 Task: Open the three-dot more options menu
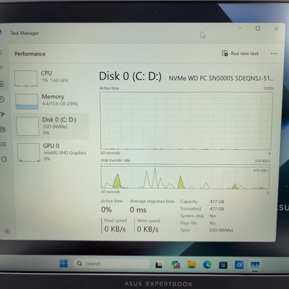click(x=274, y=53)
